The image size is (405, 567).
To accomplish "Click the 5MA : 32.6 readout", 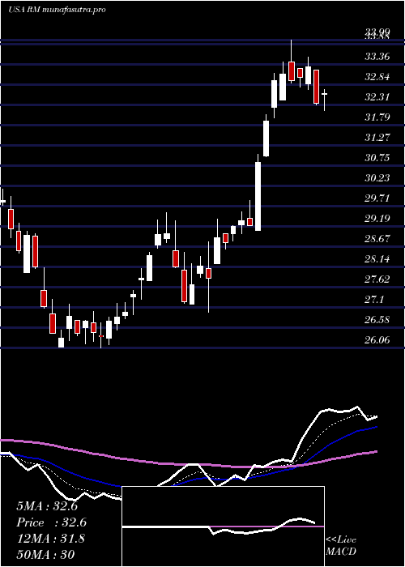I will click(x=47, y=506).
